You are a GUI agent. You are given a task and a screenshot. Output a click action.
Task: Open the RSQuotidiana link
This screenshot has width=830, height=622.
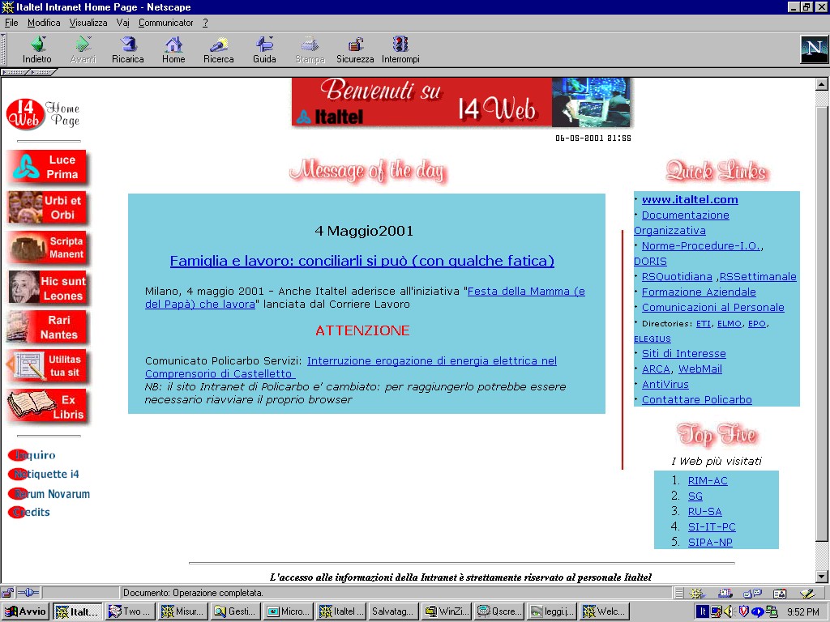677,277
